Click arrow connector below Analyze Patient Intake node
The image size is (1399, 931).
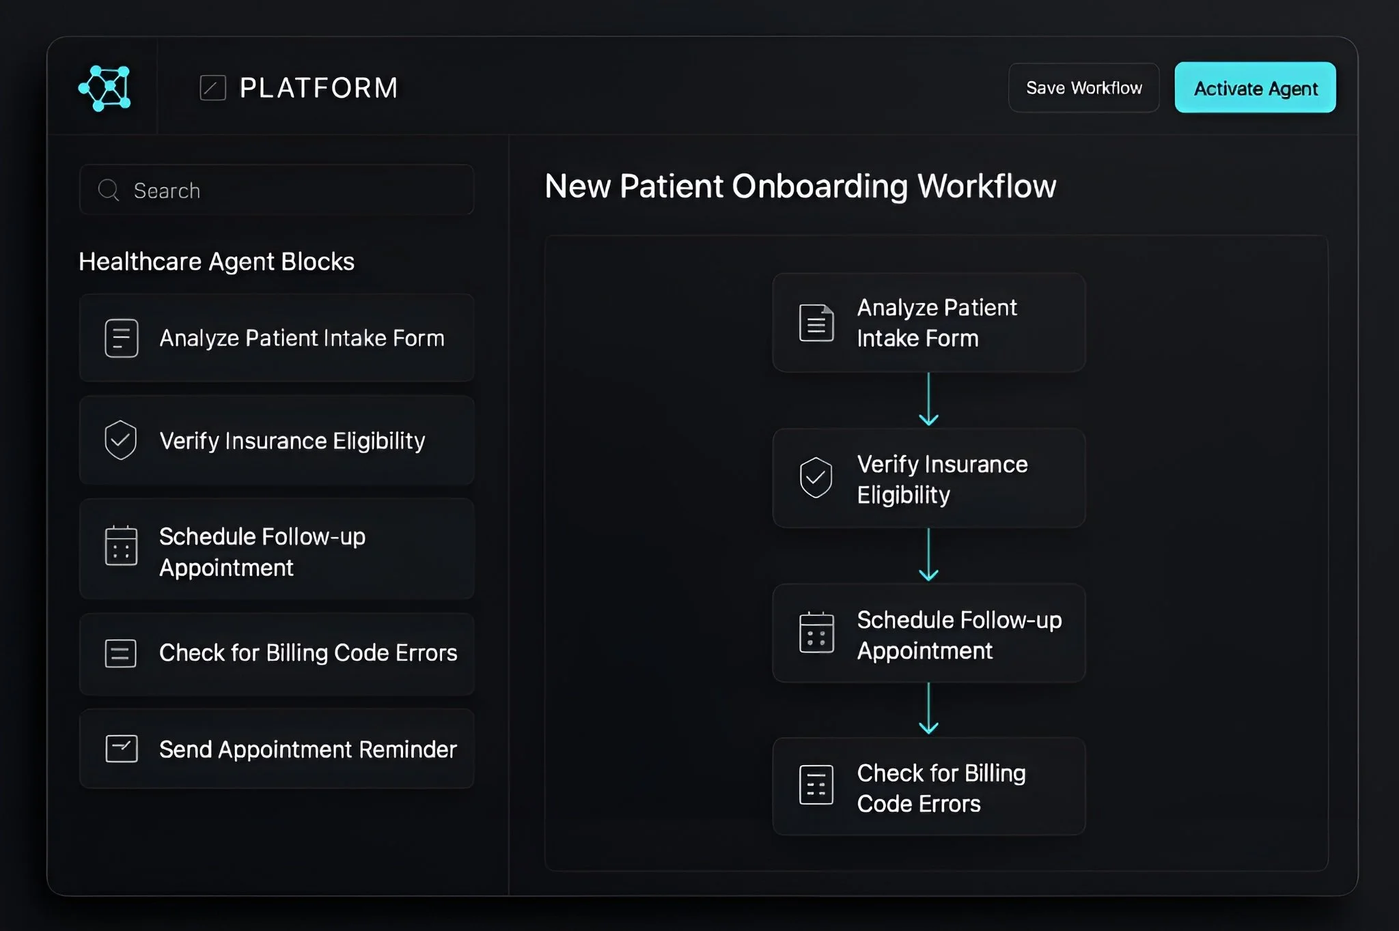(928, 400)
